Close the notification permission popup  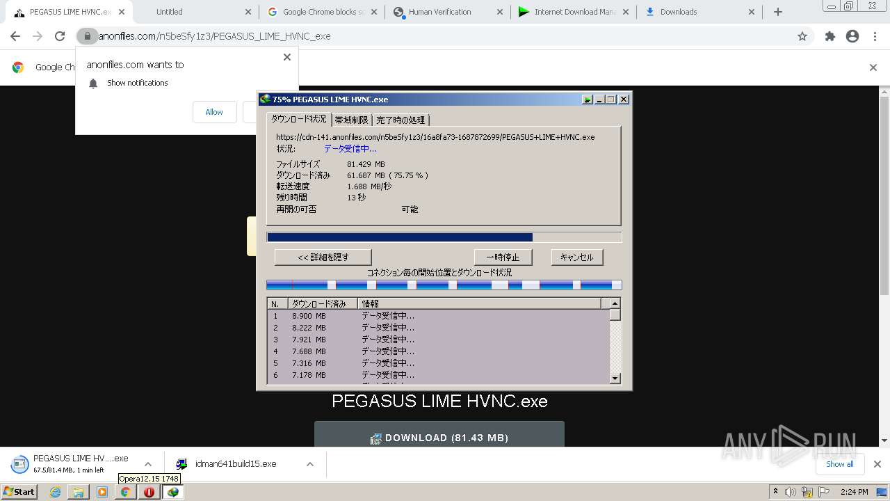coord(287,57)
